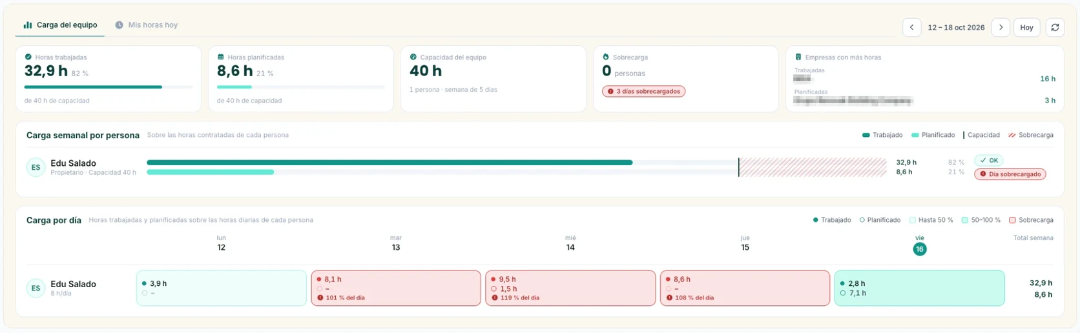Click the Horas trabajadas progress bar
The width and height of the screenshot is (1080, 333).
pos(109,86)
